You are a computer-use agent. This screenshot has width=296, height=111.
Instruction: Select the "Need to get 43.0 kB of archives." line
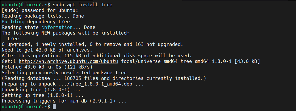(47, 50)
